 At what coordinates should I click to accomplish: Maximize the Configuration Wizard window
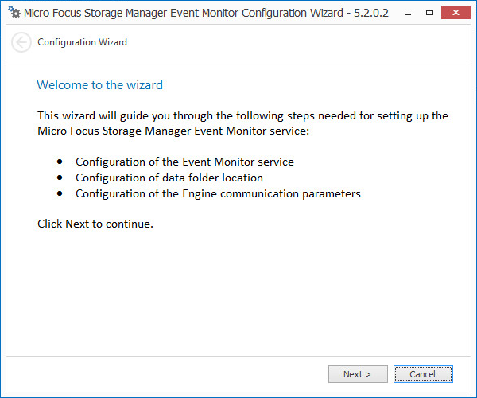[x=430, y=14]
